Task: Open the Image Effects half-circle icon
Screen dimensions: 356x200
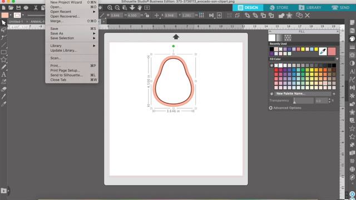Action: [352, 63]
